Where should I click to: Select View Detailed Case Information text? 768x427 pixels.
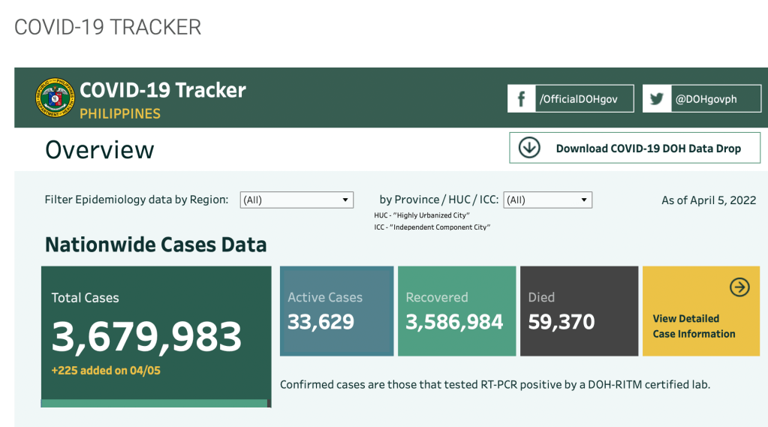(694, 326)
